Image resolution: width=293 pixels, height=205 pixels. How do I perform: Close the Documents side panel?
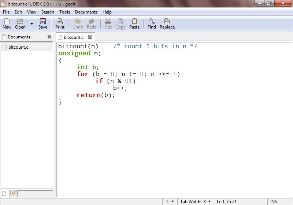pos(49,37)
